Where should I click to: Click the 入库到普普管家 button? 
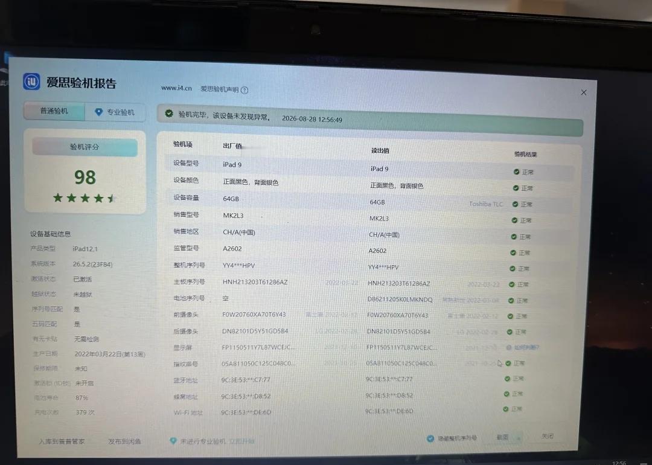(62, 441)
